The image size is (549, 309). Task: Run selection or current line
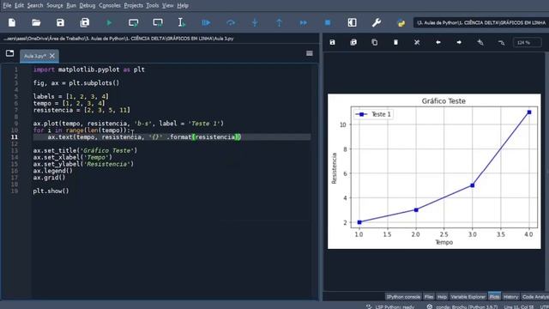point(181,23)
